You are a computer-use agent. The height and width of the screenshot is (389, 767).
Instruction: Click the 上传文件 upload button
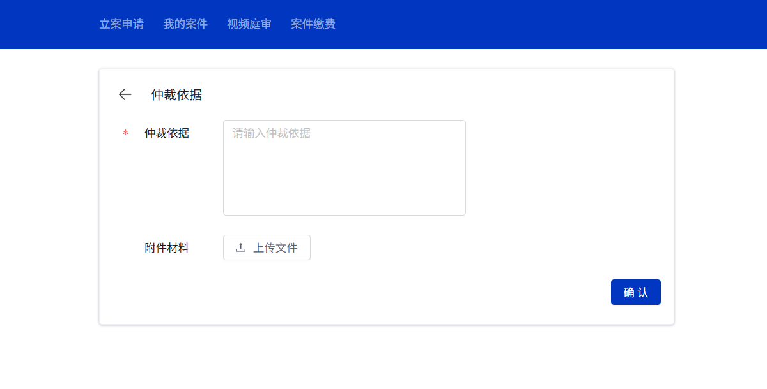(x=267, y=247)
